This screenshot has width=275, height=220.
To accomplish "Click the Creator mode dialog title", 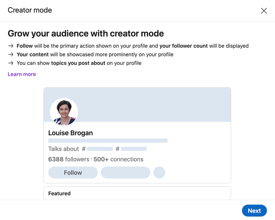I will pyautogui.click(x=30, y=10).
